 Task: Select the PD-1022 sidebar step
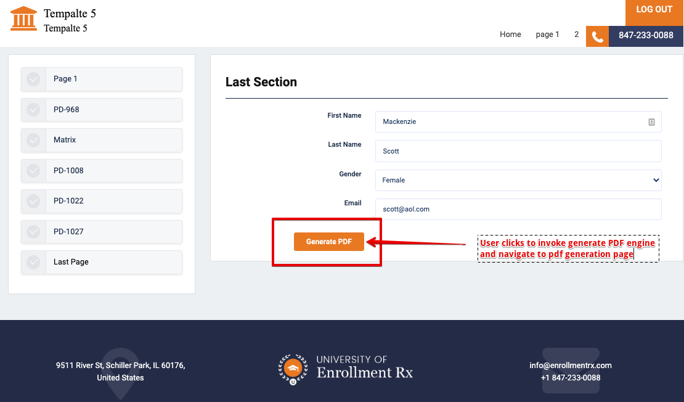113,201
